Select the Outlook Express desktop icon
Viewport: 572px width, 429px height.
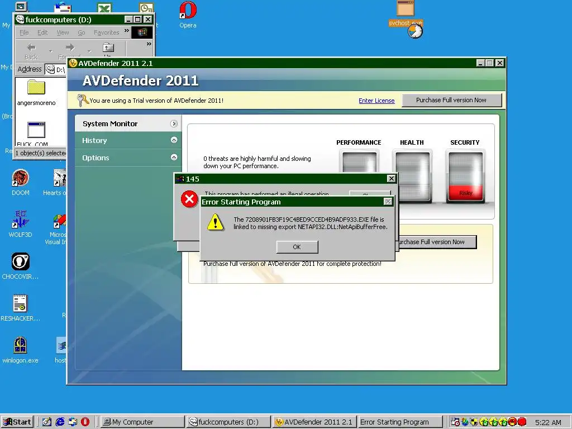click(63, 7)
